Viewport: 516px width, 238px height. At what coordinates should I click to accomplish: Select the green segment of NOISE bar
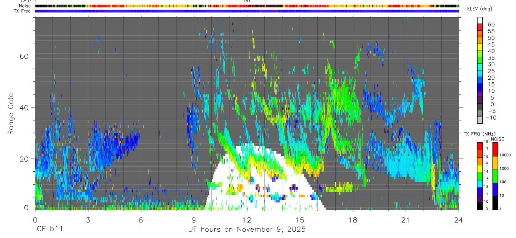[x=495, y=176]
